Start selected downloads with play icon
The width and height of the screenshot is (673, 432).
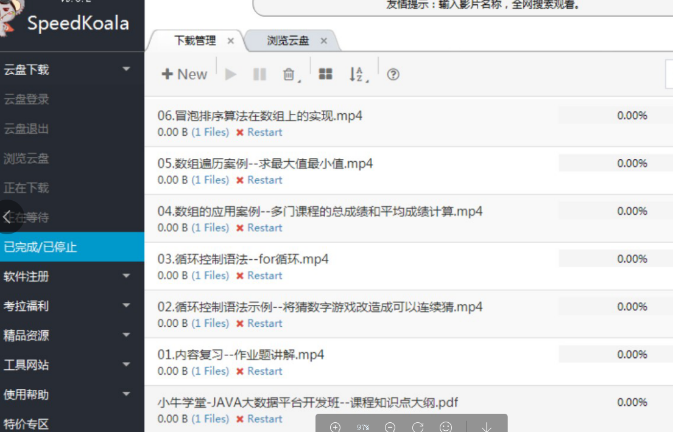point(230,74)
